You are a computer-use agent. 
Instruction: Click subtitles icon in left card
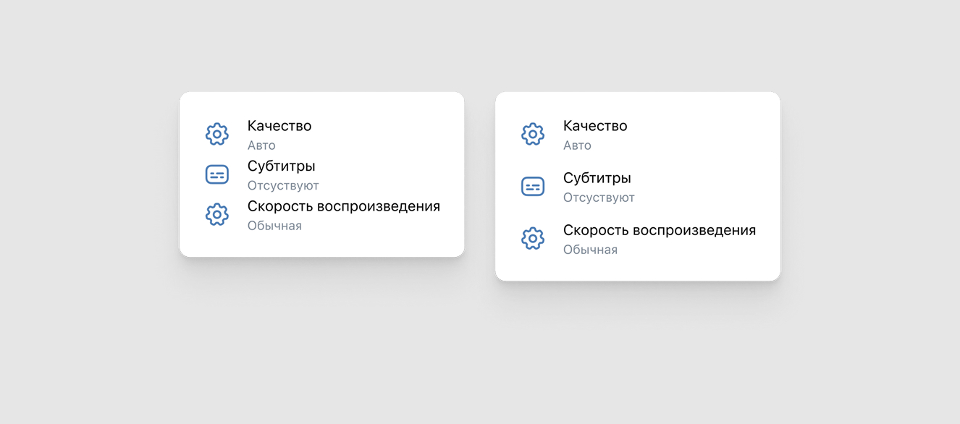click(217, 174)
